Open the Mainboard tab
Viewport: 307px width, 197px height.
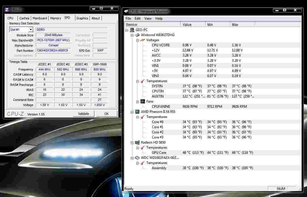click(x=40, y=18)
